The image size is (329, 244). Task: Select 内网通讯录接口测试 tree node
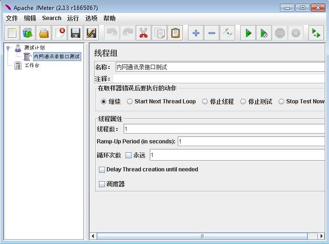pos(57,56)
